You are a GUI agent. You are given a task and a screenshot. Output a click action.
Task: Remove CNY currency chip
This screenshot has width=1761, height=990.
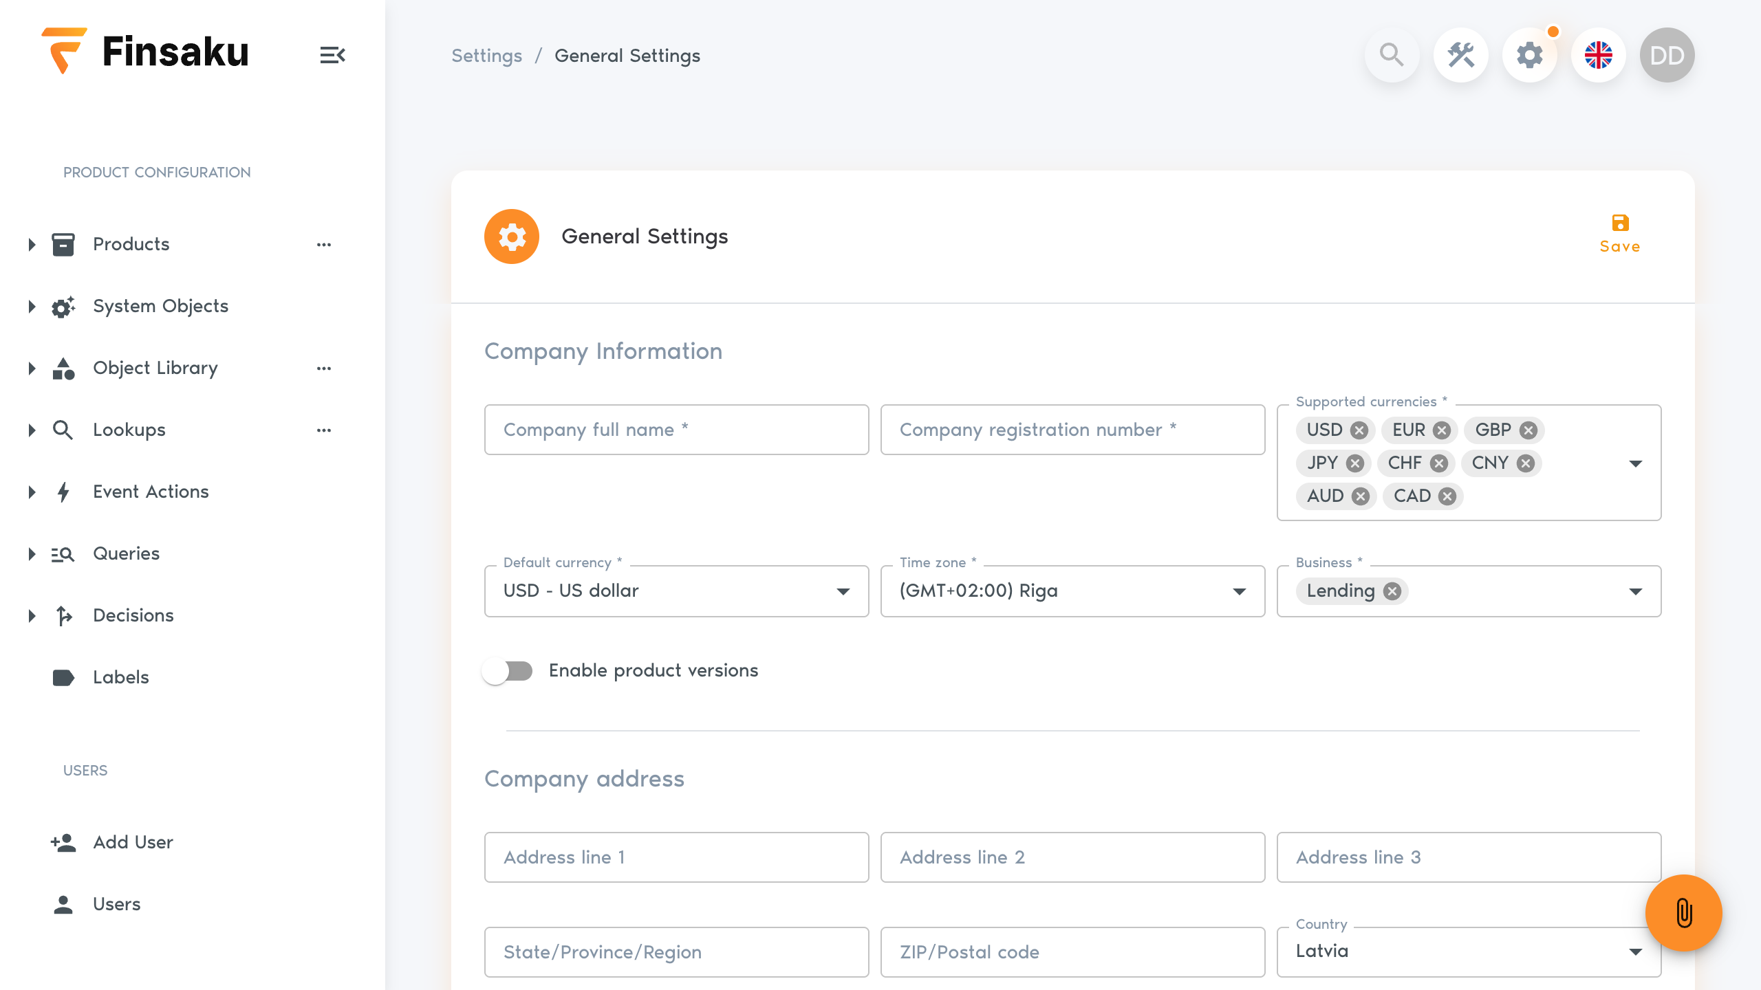point(1526,463)
